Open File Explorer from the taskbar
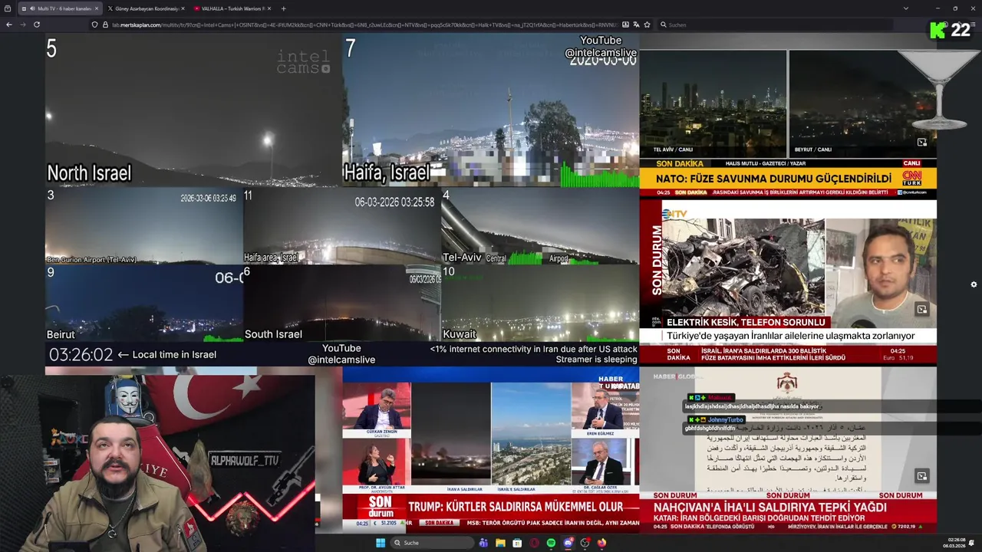The image size is (982, 552). coord(500,543)
